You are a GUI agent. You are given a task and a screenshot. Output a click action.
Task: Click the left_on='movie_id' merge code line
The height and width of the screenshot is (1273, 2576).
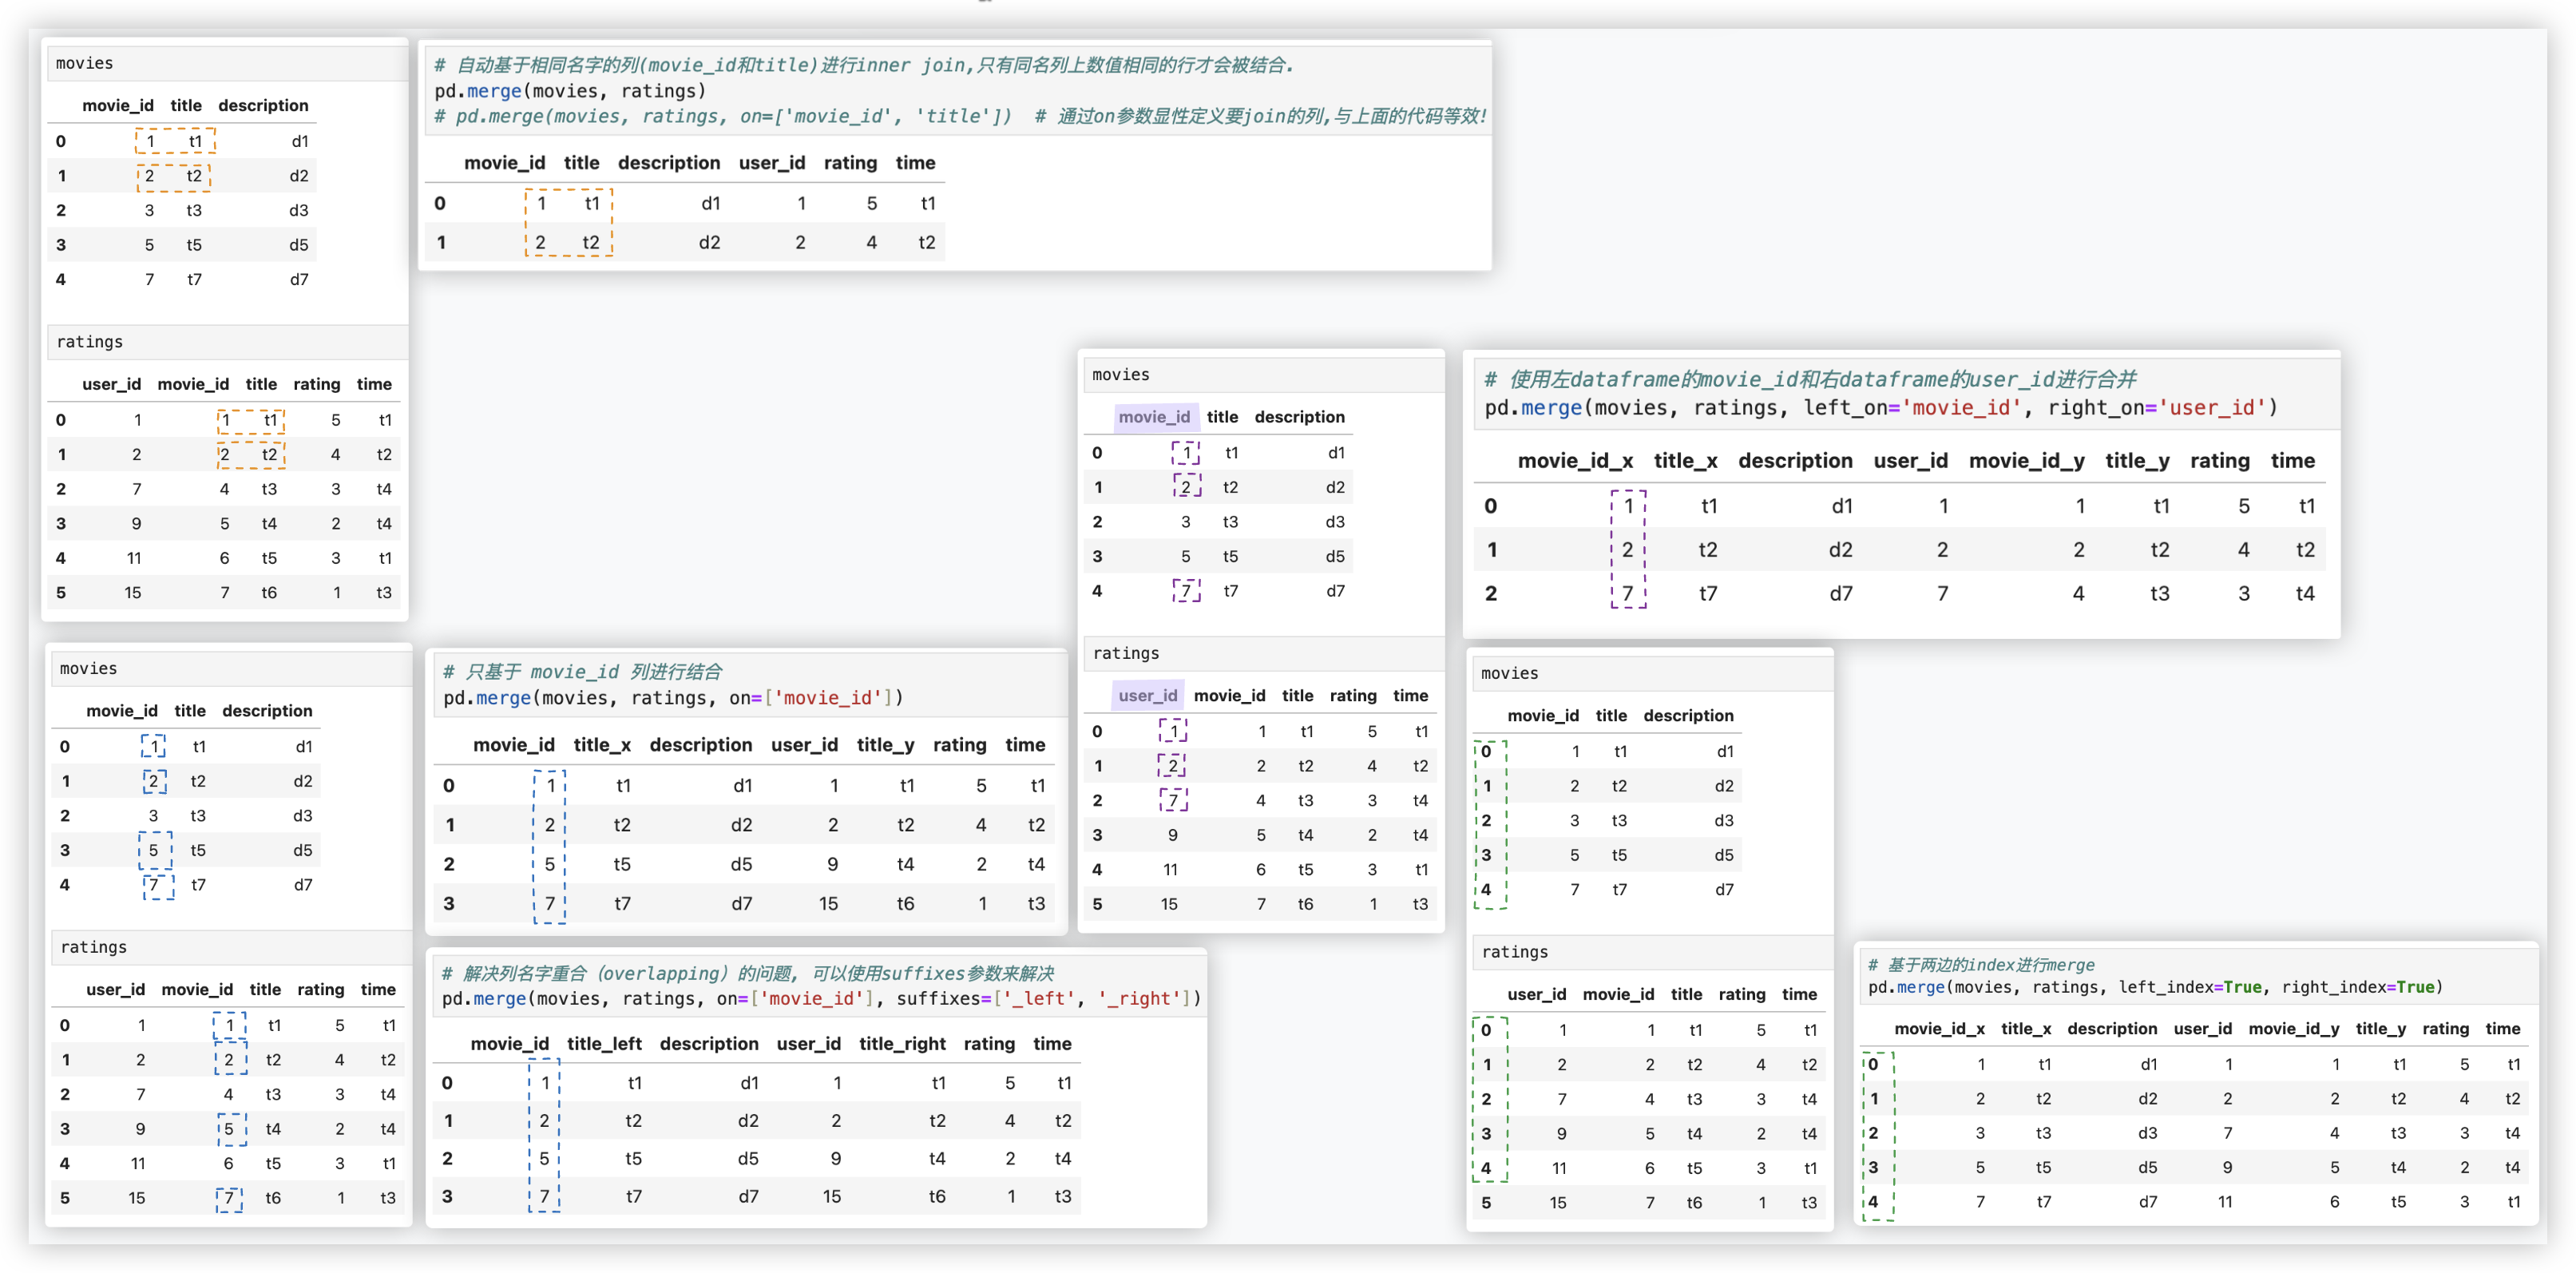1880,408
